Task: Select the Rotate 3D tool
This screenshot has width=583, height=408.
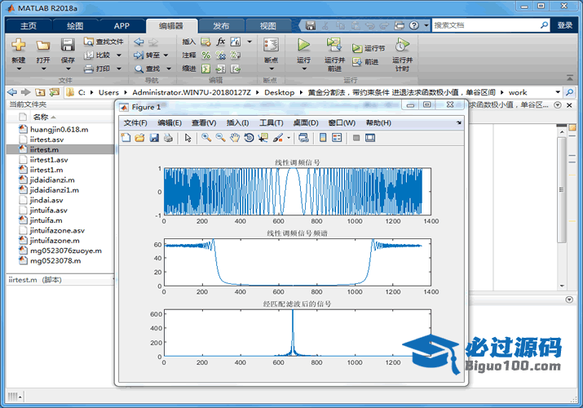Action: pyautogui.click(x=249, y=138)
